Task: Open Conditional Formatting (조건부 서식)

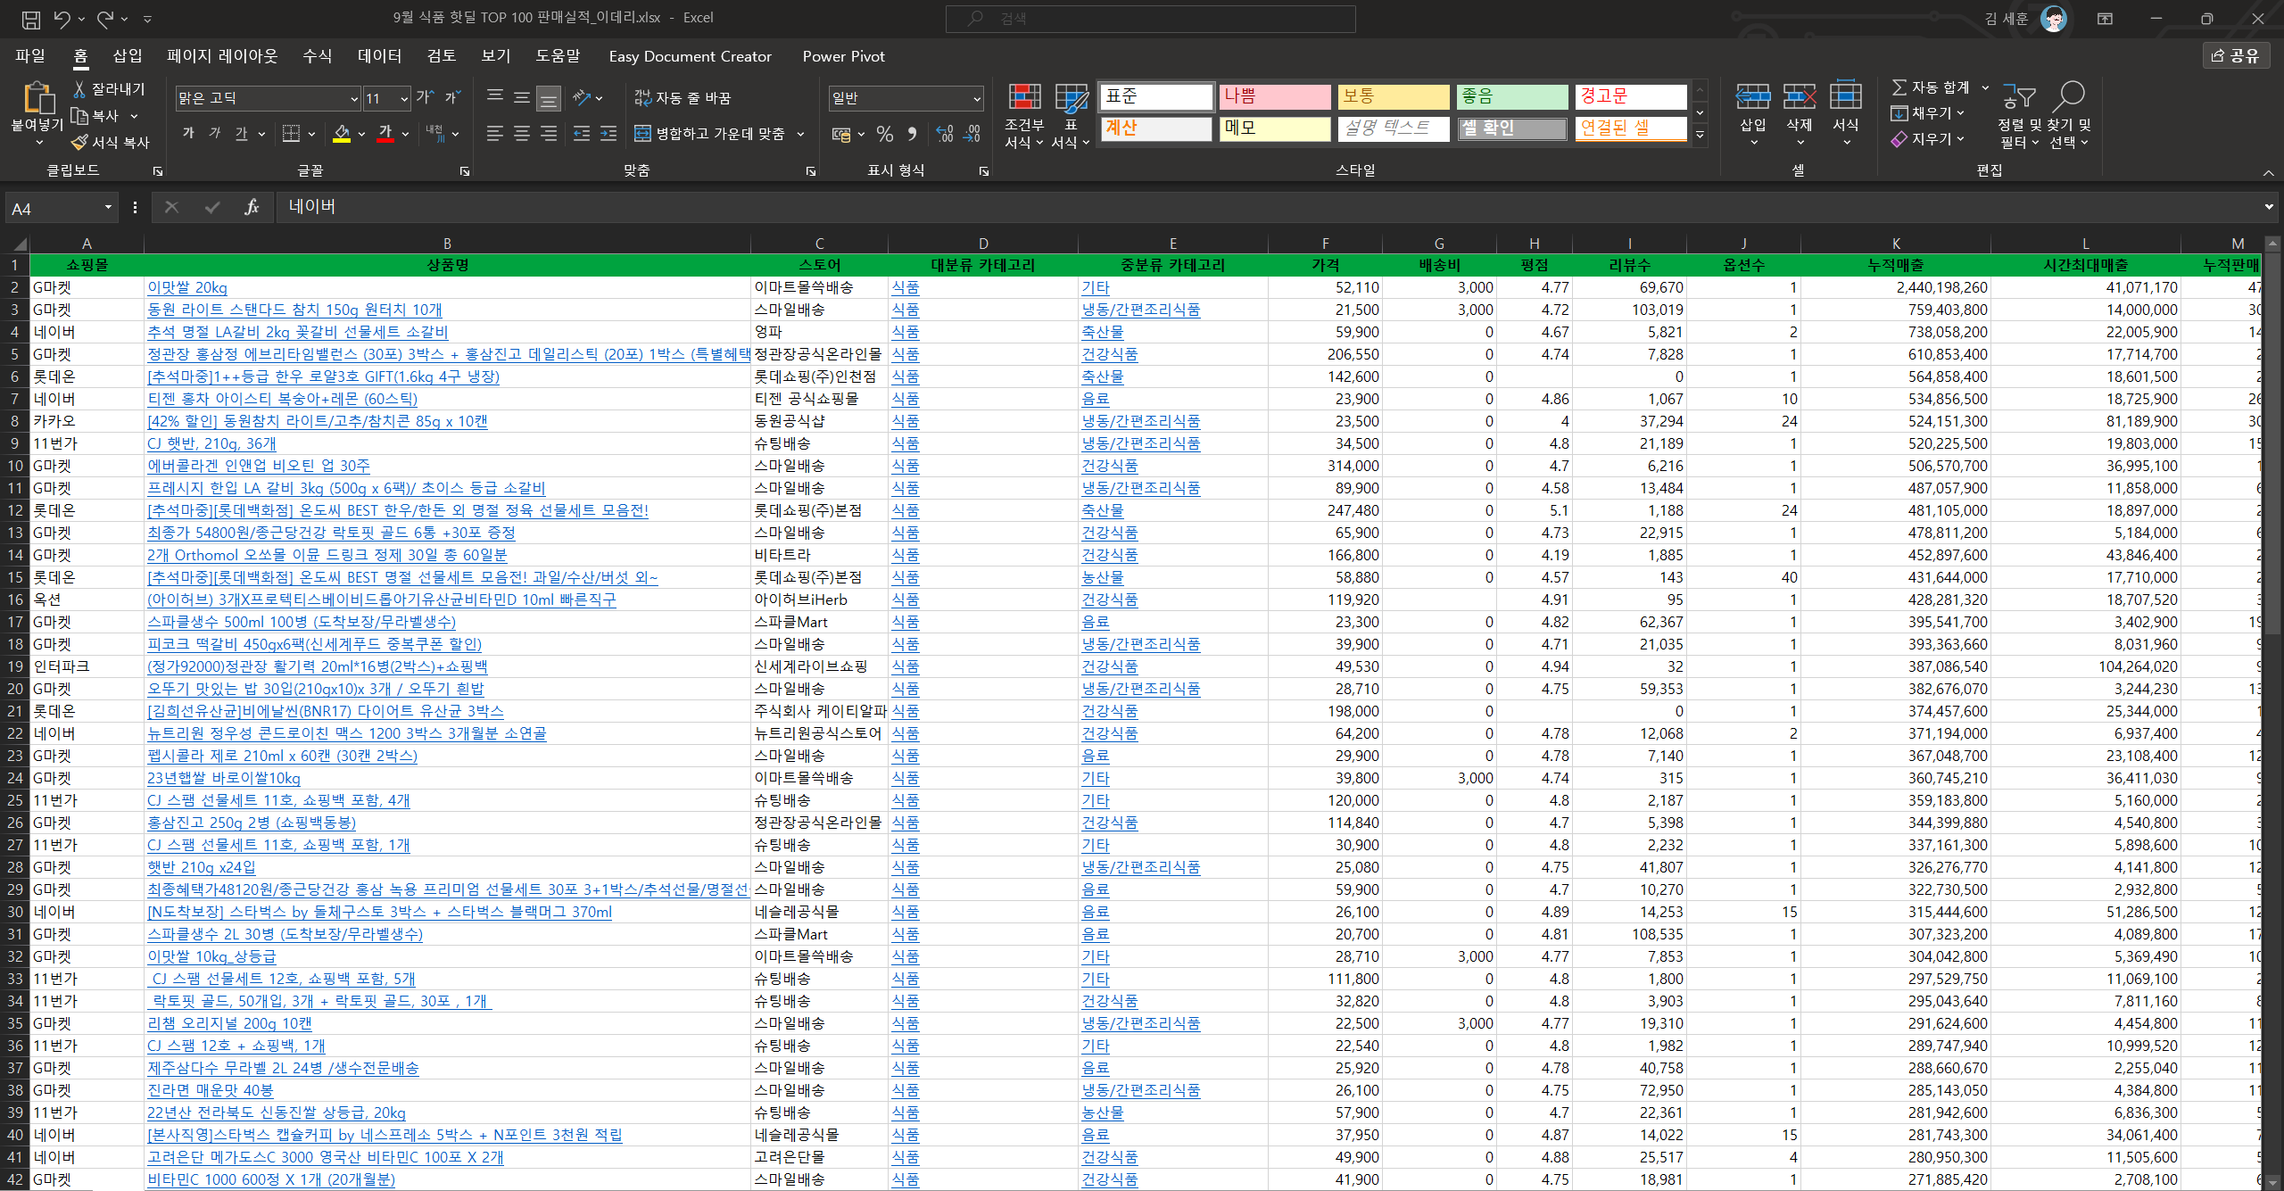Action: [1023, 115]
